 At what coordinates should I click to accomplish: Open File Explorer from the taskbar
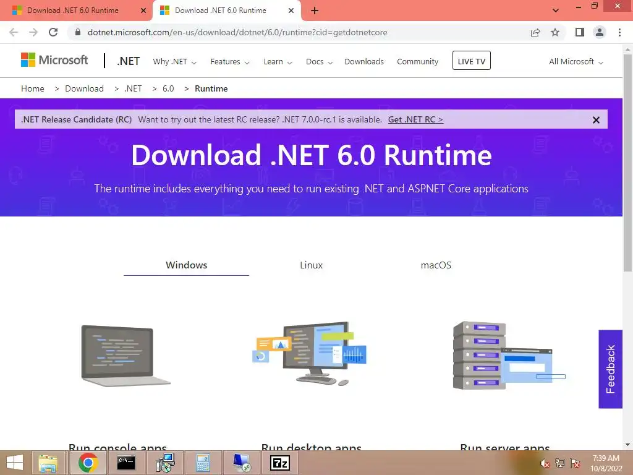[48, 463]
